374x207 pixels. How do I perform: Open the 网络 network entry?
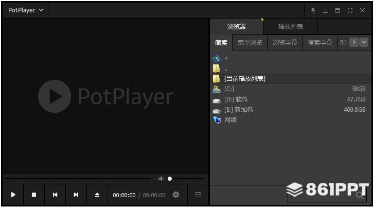tap(291, 119)
